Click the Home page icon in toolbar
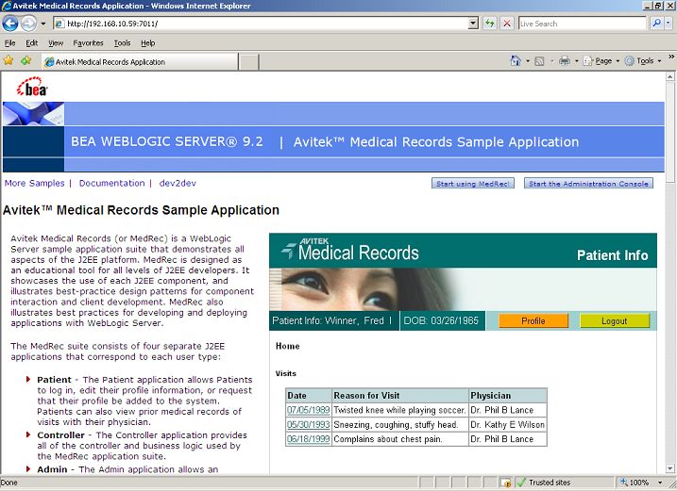677x491 pixels. [x=516, y=60]
